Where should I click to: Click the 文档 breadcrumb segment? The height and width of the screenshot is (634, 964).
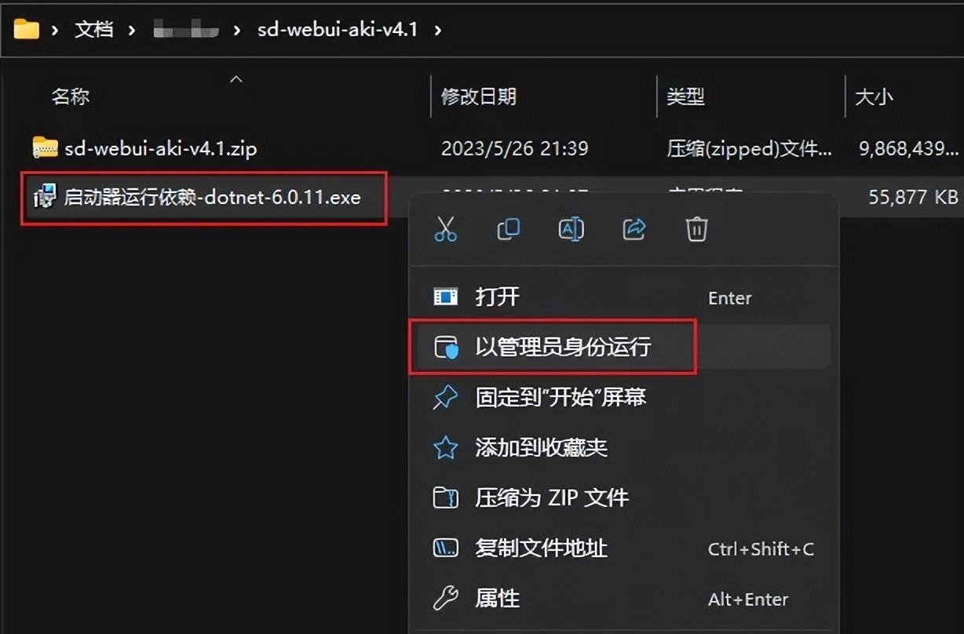[94, 30]
